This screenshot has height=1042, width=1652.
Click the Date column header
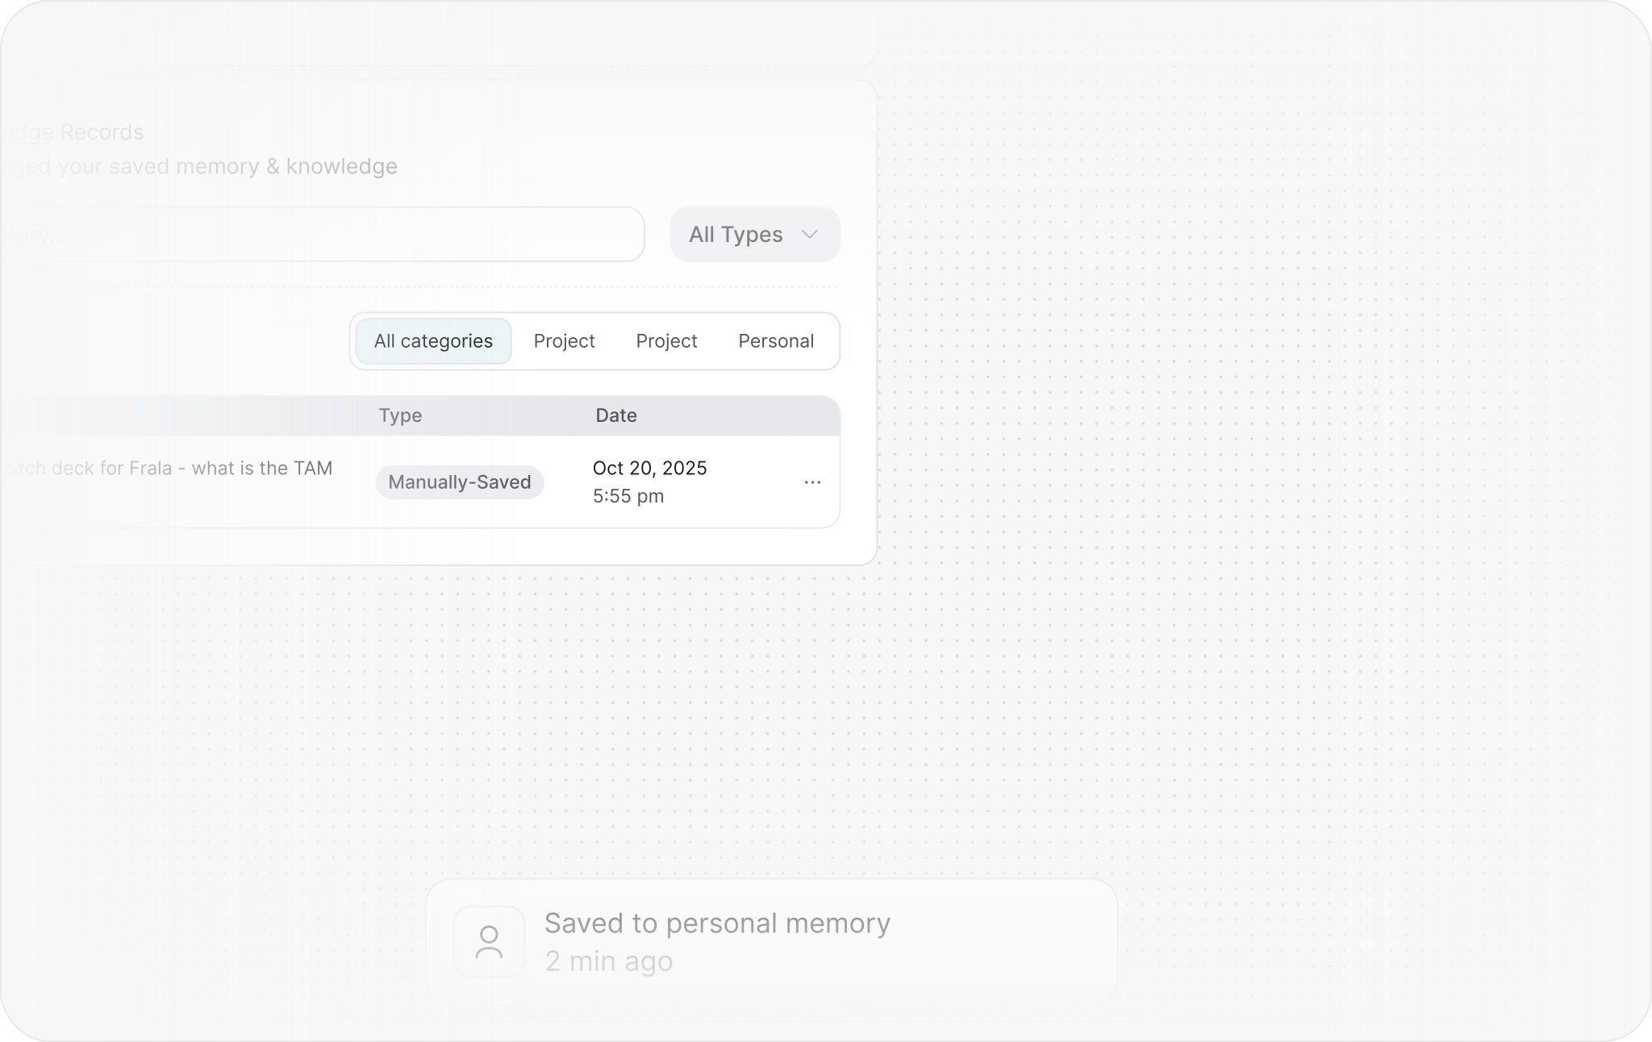616,415
